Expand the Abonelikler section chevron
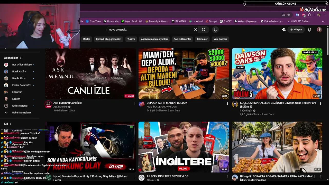Viewport: 329px width, 185px height. point(21,58)
